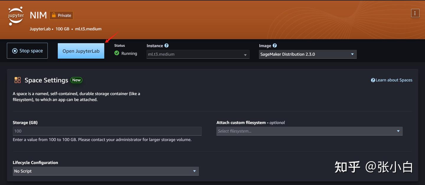The image size is (425, 185).
Task: Click the help icon next to Instance
Action: point(166,46)
